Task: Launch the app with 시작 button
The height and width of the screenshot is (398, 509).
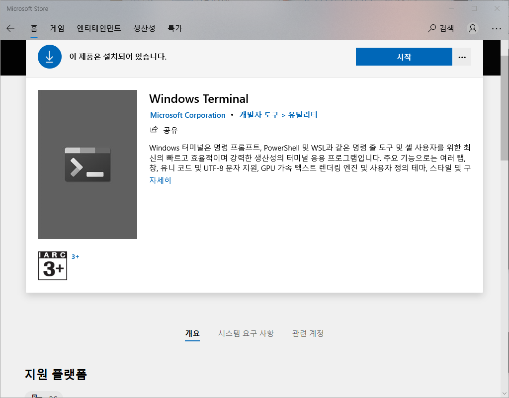Action: click(404, 57)
